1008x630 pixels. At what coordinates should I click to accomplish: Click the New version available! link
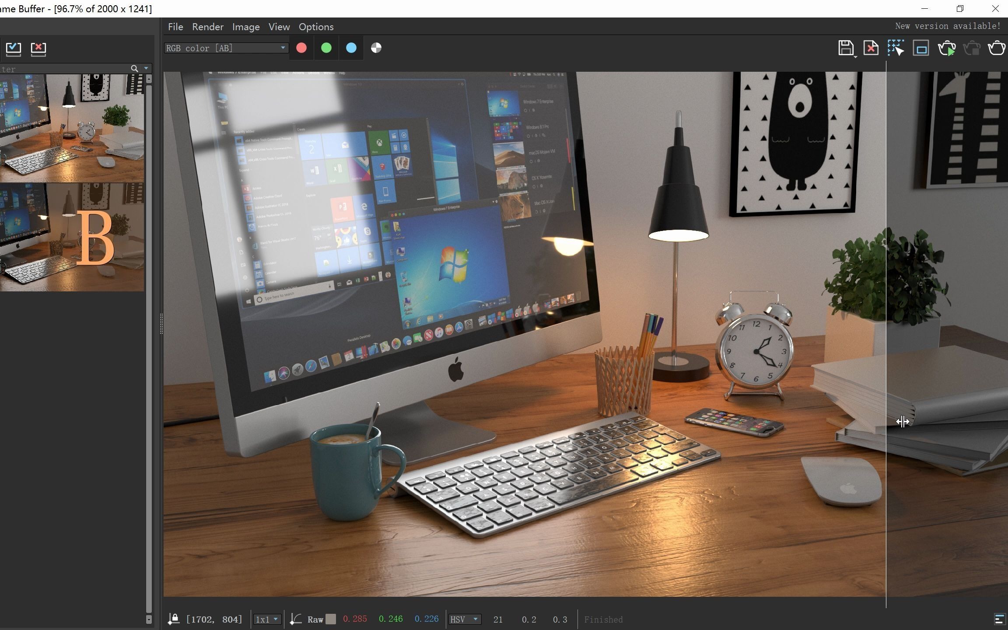[948, 26]
